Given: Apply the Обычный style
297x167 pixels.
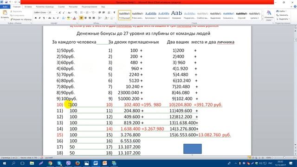Looking at the screenshot, I should click(124, 15).
